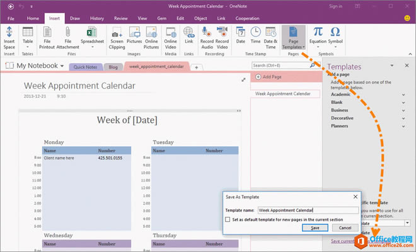Open the Object tab
The width and height of the screenshot is (416, 252).
point(200,18)
